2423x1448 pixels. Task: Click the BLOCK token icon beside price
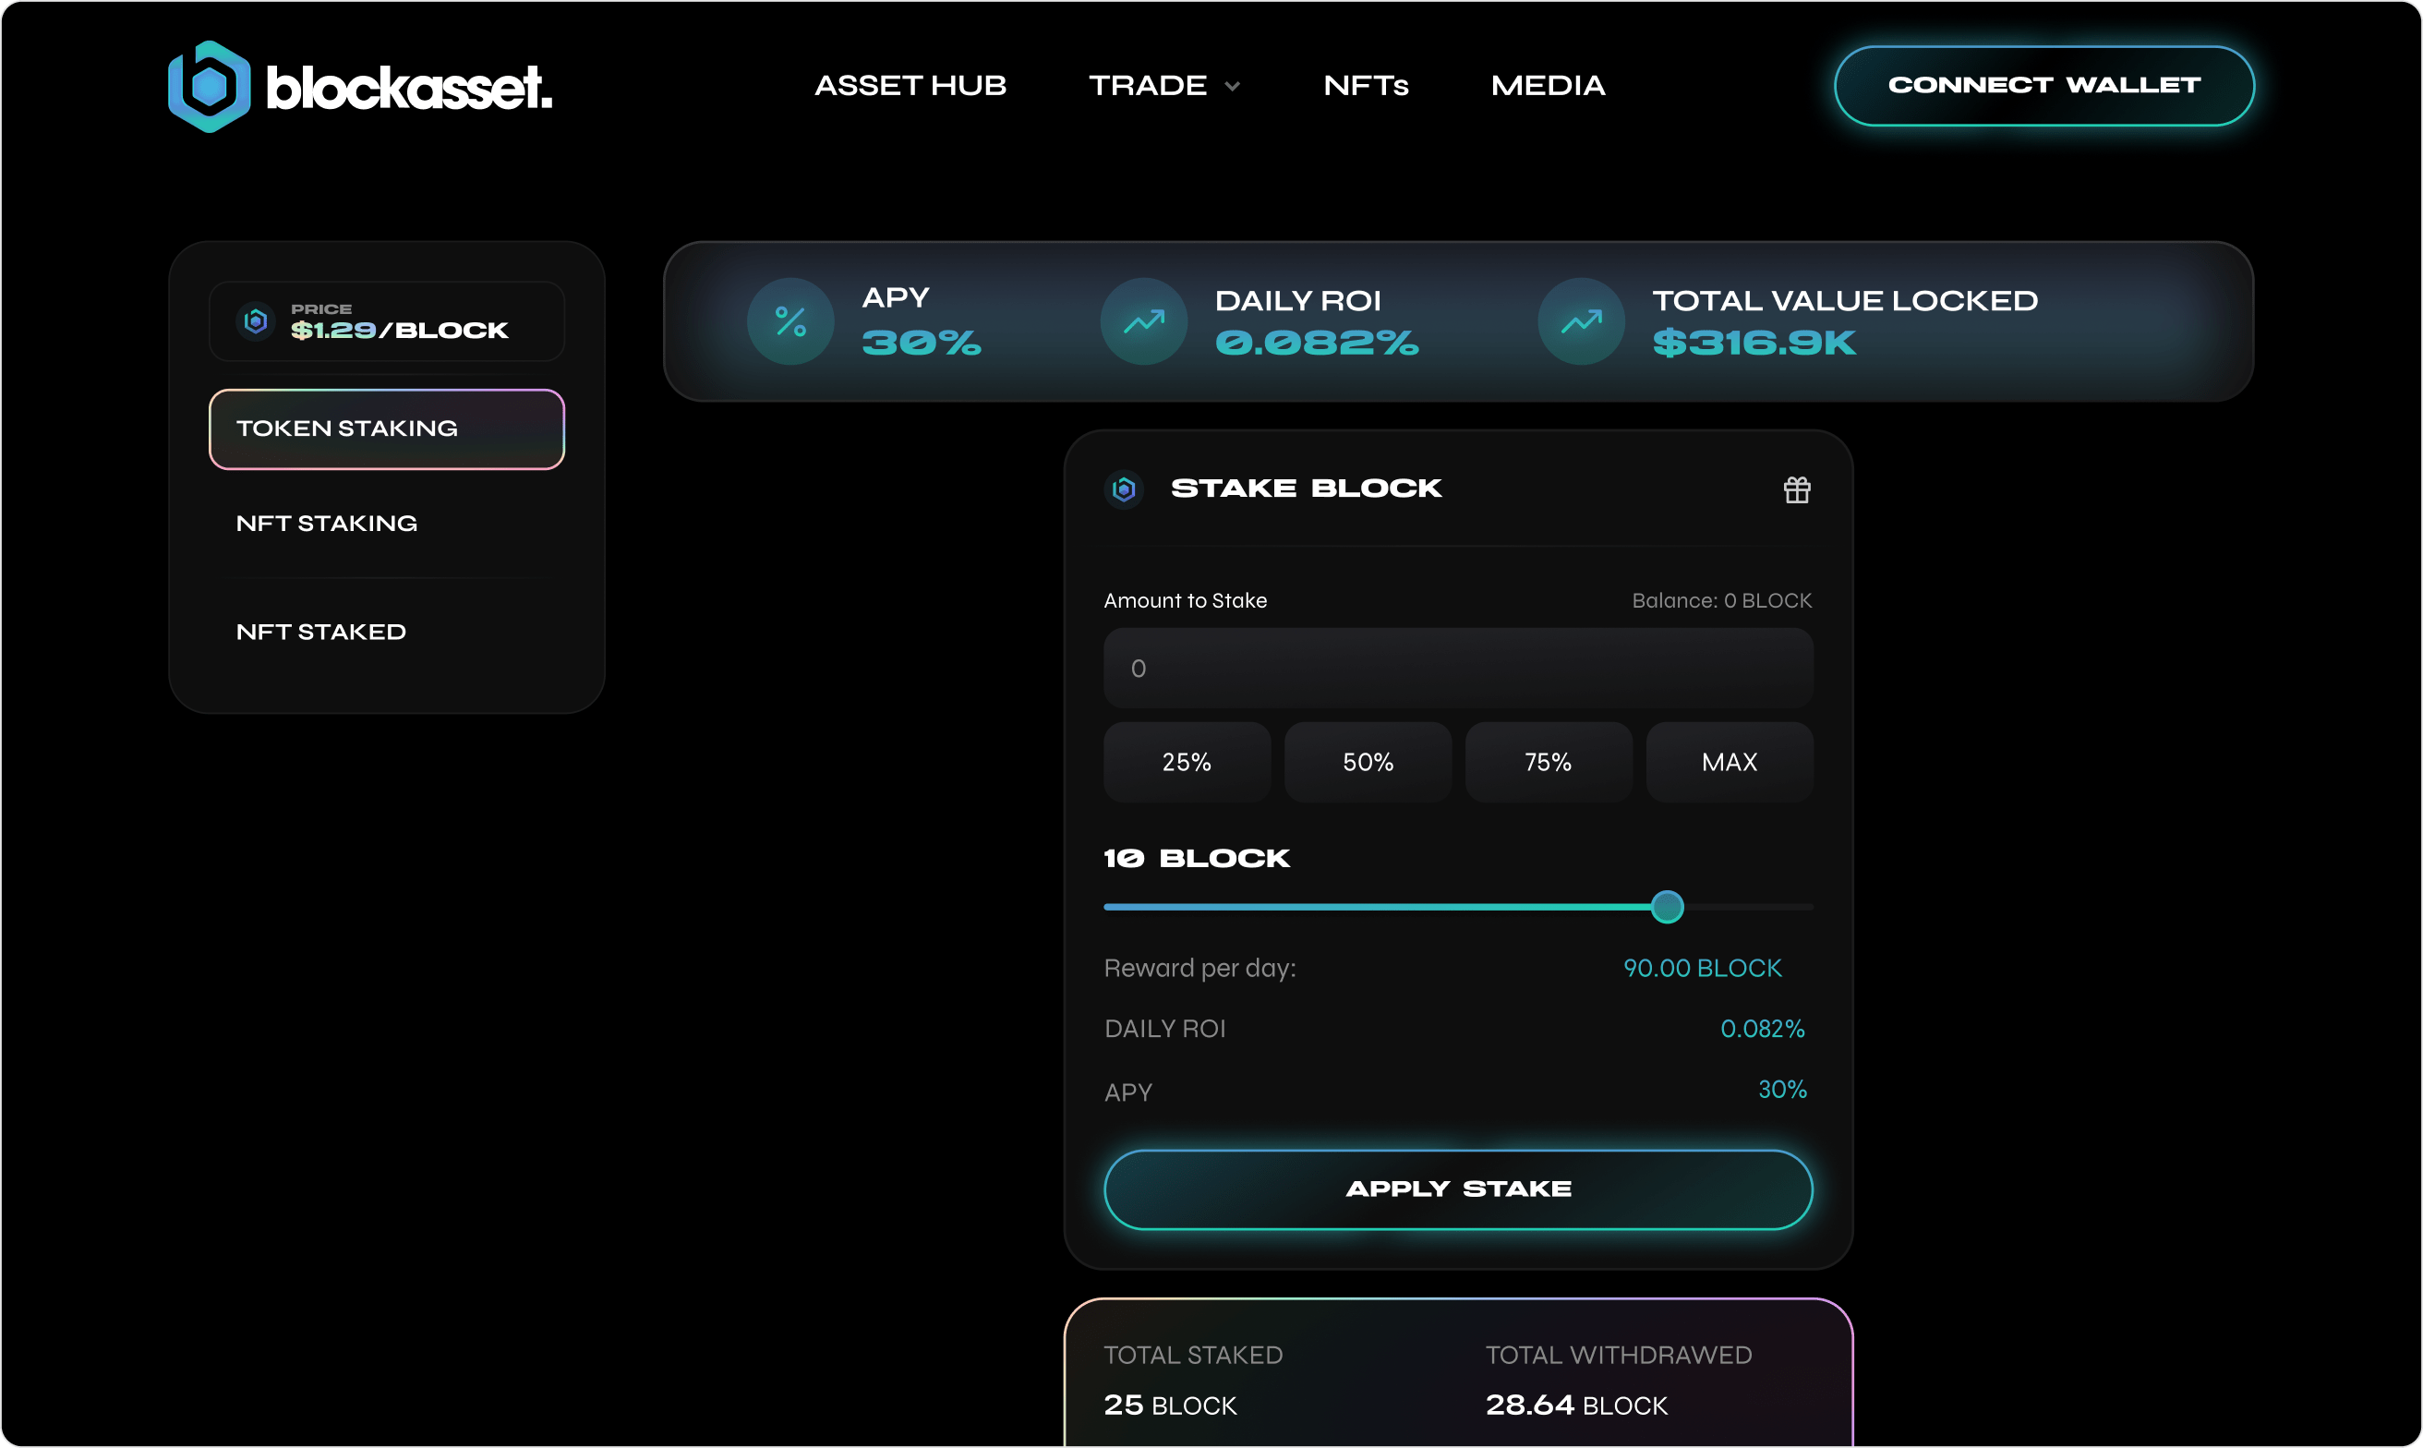[x=256, y=321]
